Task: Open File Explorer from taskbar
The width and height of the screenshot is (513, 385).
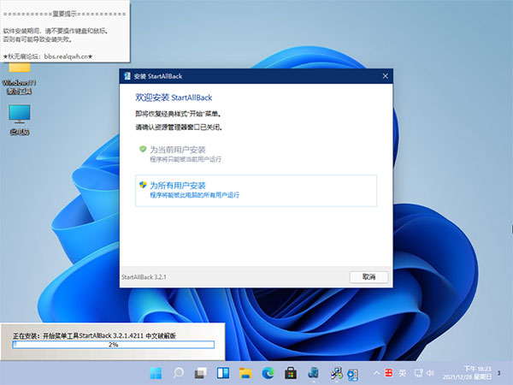Action: coord(245,373)
